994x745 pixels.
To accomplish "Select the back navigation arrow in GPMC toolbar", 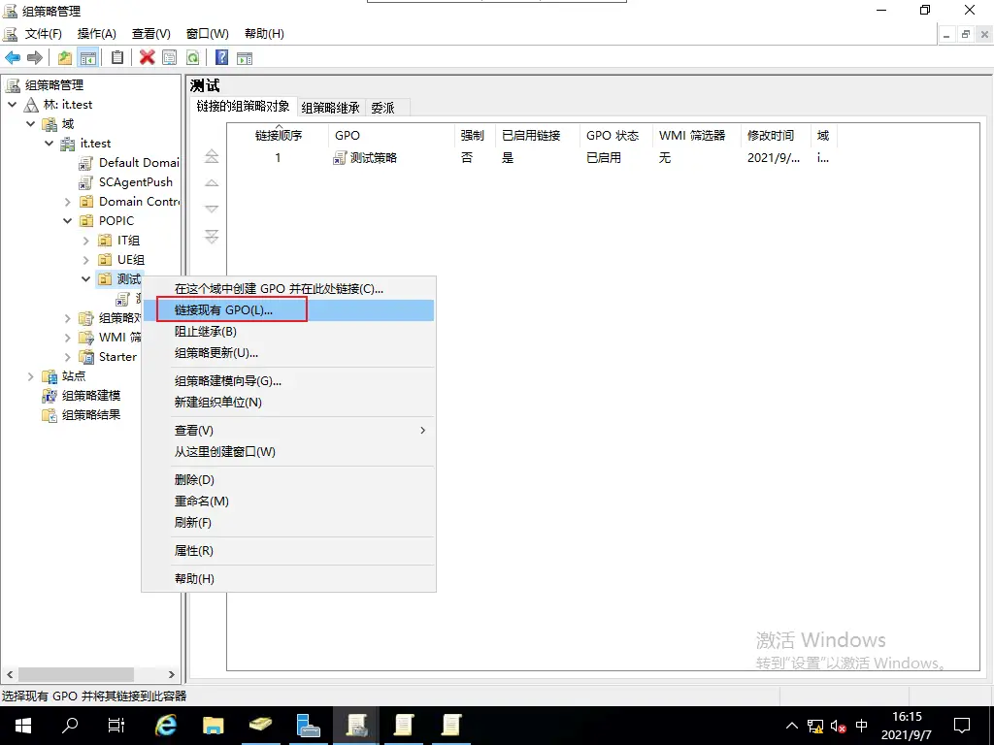I will tap(12, 57).
